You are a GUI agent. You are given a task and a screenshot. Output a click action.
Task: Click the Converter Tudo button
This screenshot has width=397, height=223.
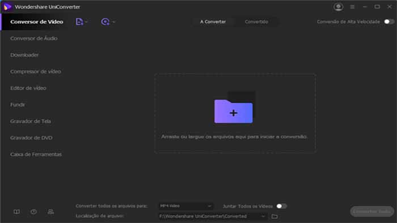click(371, 211)
